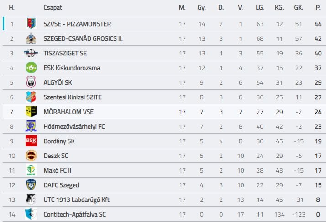Click the Deszk SC team badge

tap(31, 156)
